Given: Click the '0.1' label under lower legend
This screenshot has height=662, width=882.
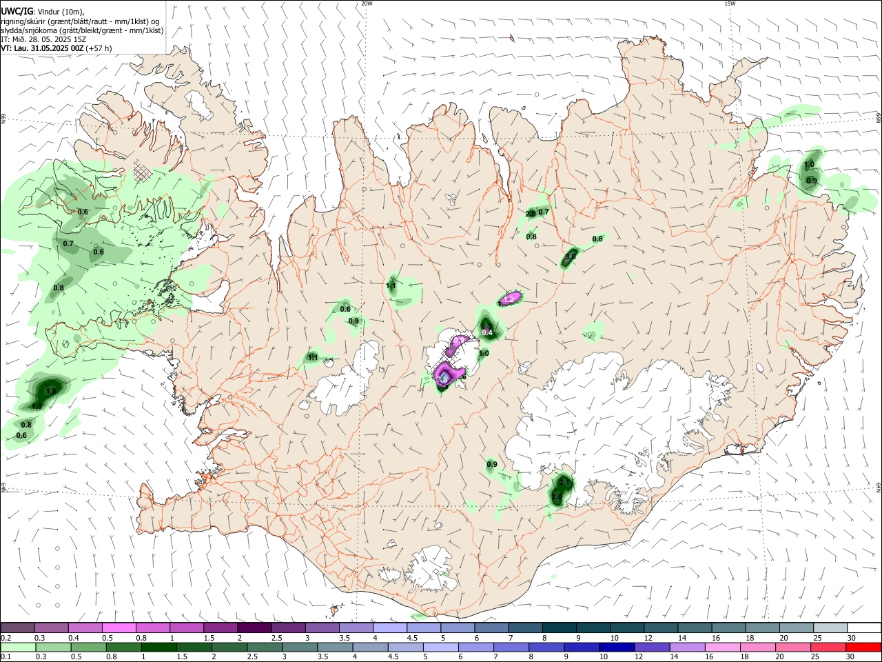Looking at the screenshot, I should point(6,657).
